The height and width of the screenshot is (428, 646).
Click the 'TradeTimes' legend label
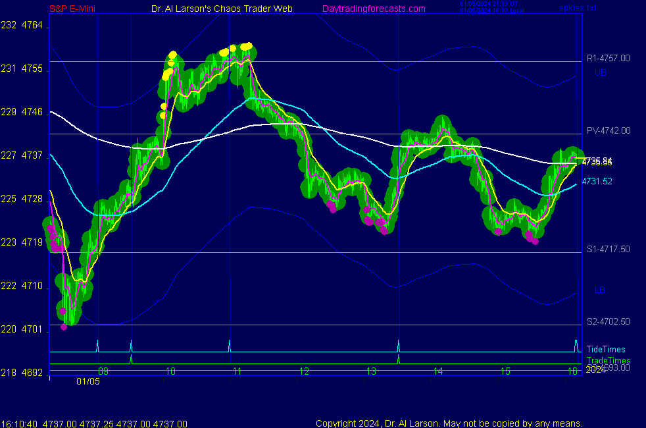coord(608,360)
